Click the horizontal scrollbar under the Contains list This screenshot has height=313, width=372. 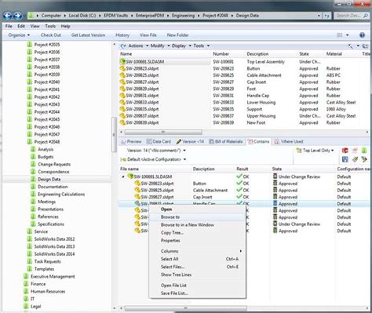(x=186, y=308)
